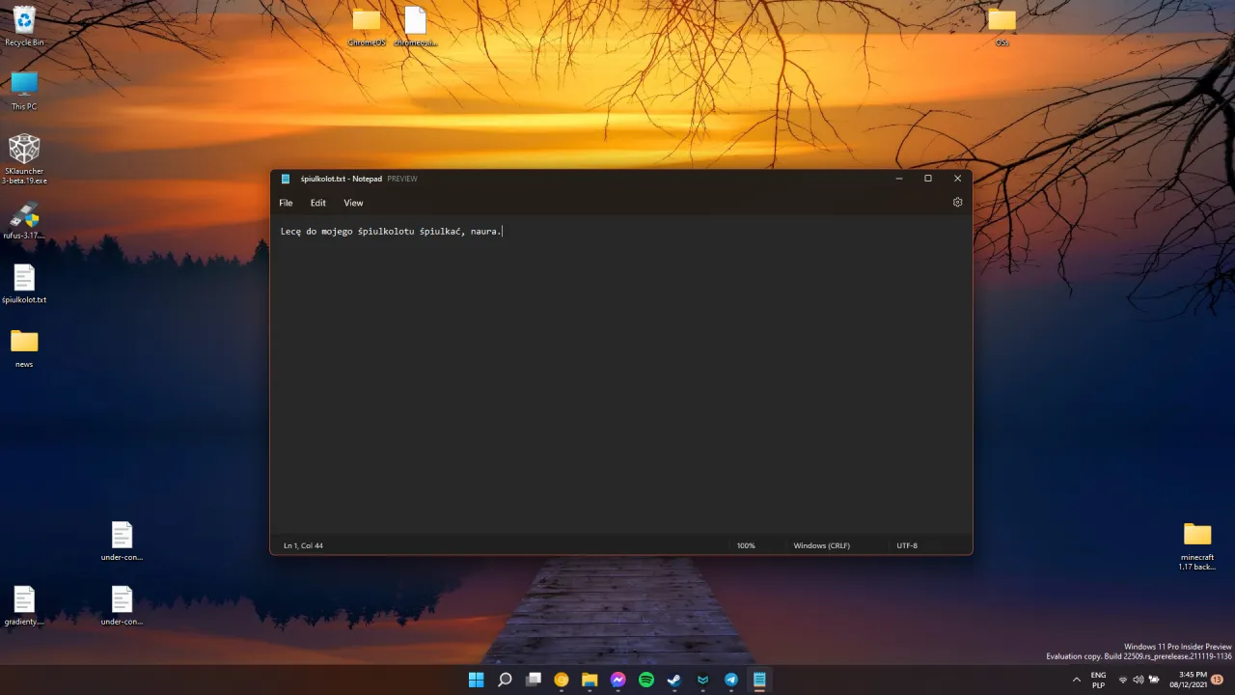
Task: Open Task View from the taskbar
Action: point(534,680)
